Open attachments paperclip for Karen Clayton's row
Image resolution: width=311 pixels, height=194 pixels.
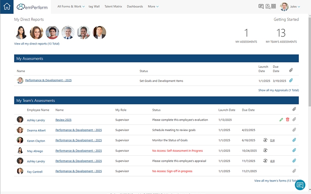[294, 140]
